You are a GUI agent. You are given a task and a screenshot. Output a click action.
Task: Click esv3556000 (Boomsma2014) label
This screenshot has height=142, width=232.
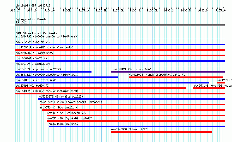[x=58, y=107]
